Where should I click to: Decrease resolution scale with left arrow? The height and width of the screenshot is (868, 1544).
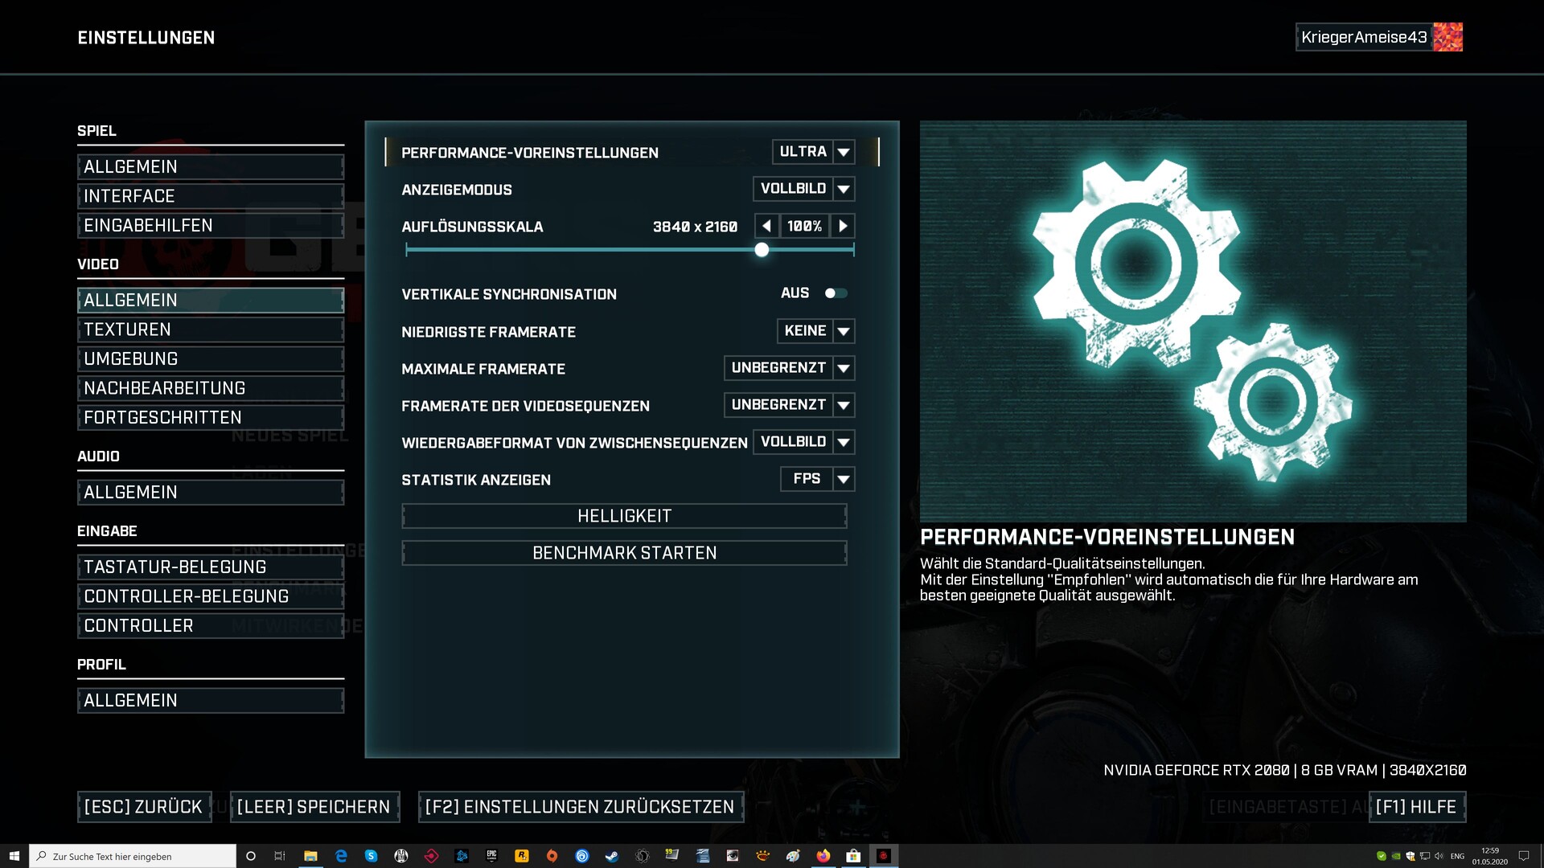[766, 227]
